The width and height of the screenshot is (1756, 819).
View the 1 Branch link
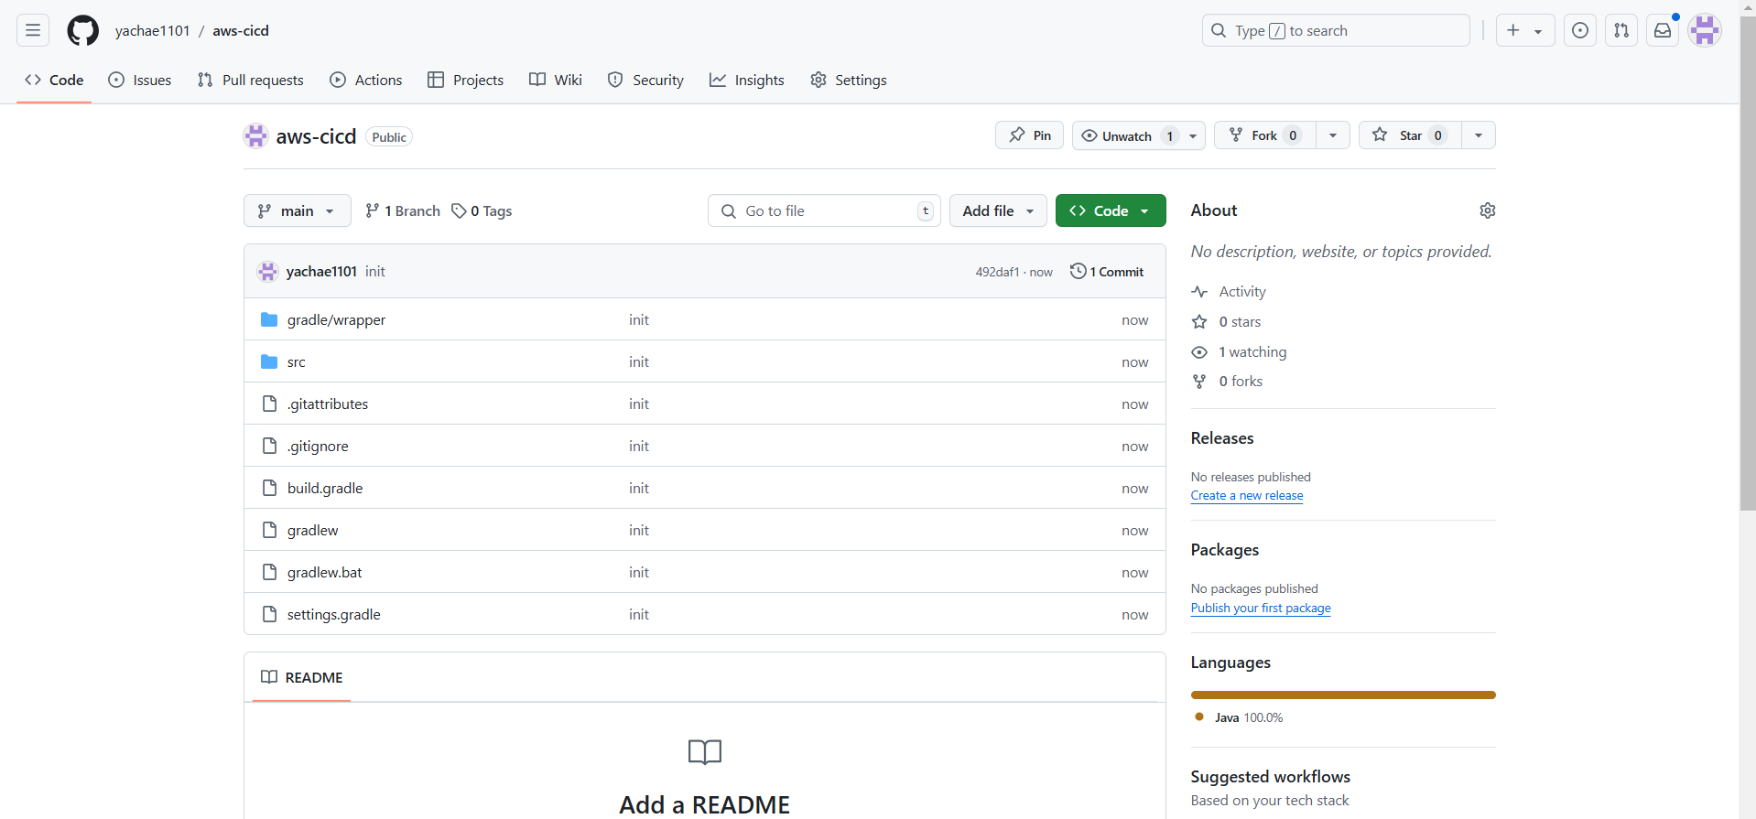coord(403,210)
